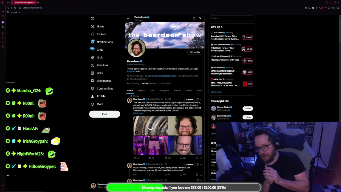341x192 pixels.
Task: Click the X logo above Home
Action: 92,18
